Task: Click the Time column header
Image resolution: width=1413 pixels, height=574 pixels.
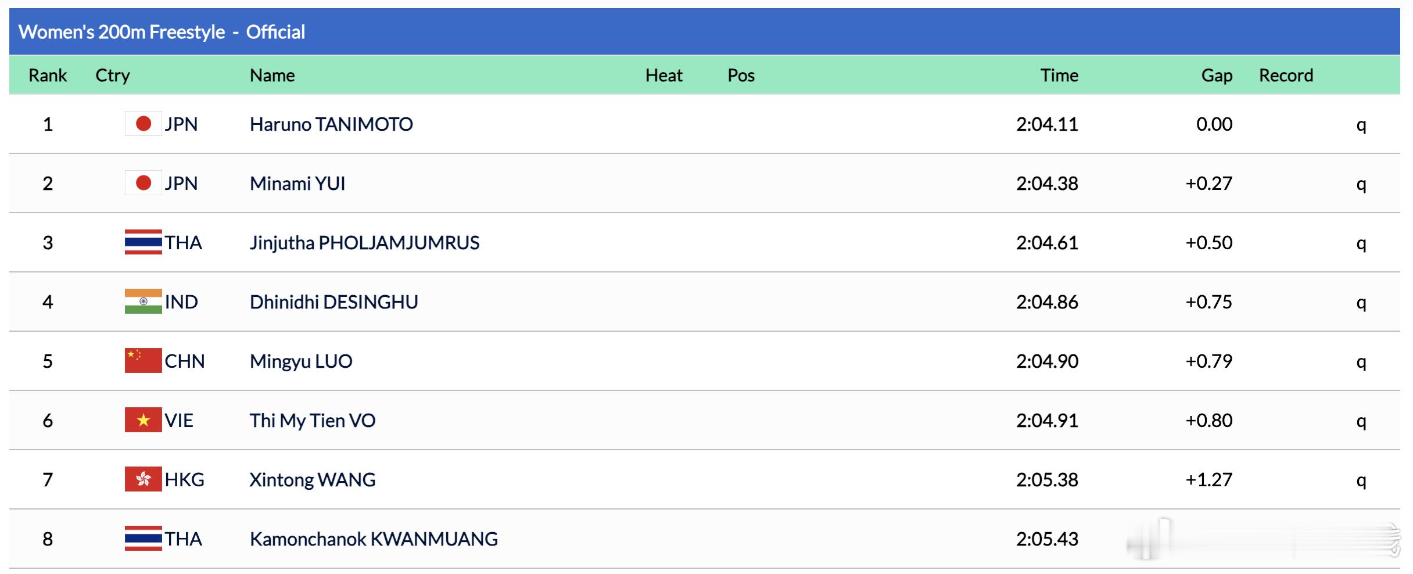Action: 1059,76
